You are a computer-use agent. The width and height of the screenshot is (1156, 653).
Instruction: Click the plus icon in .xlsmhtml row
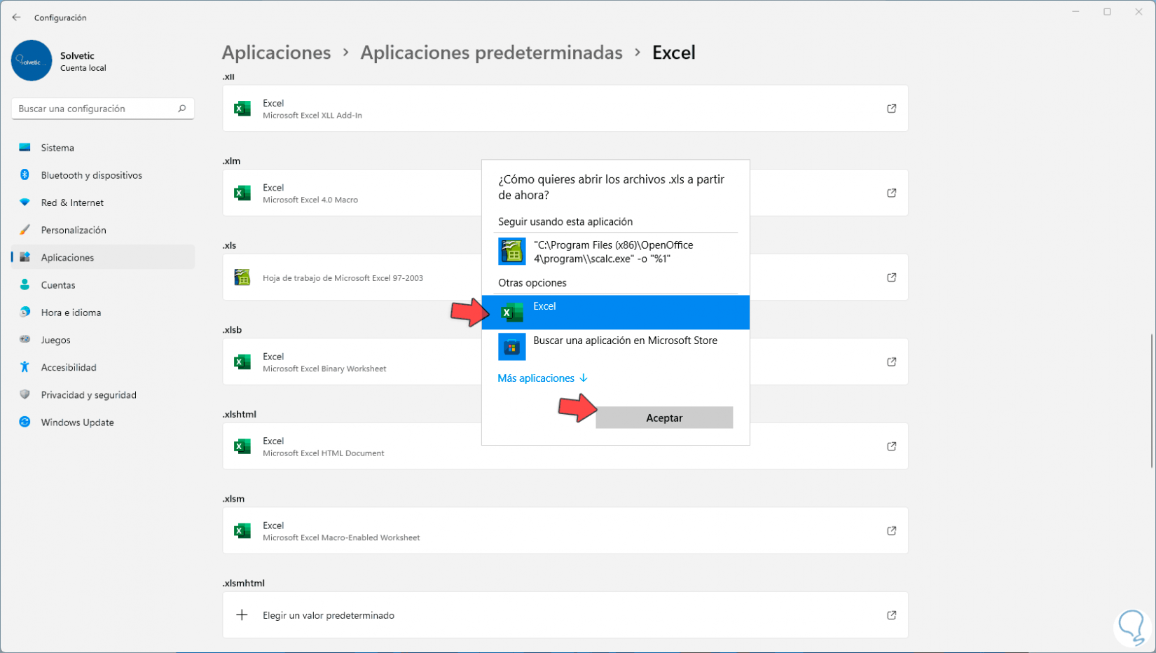[242, 615]
